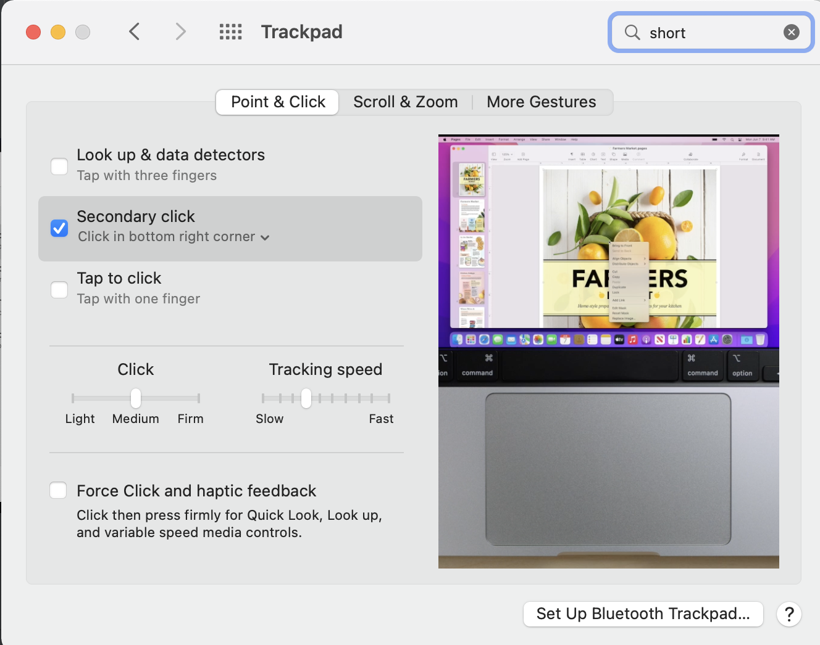Click the search field containing "short"
Image resolution: width=820 pixels, height=645 pixels.
711,32
